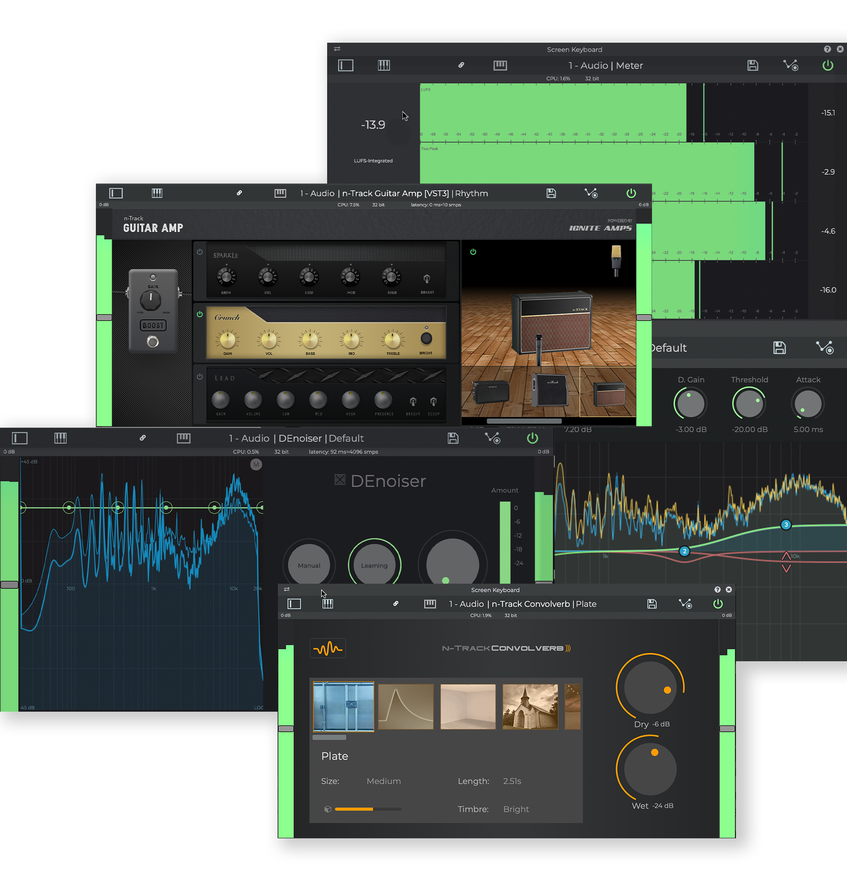847x881 pixels.
Task: Open routing nodes icon in Convolverb window
Action: pyautogui.click(x=685, y=604)
